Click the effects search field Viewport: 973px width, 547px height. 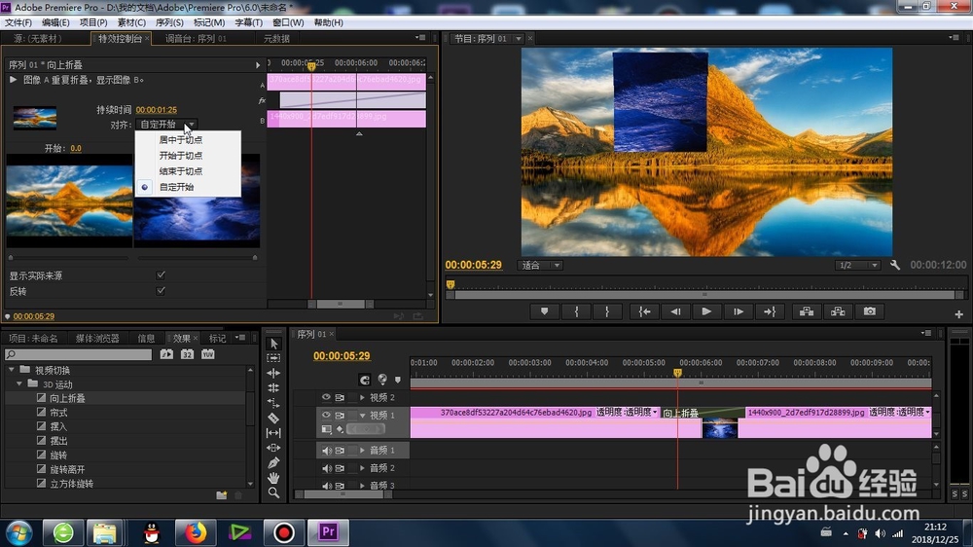point(78,354)
